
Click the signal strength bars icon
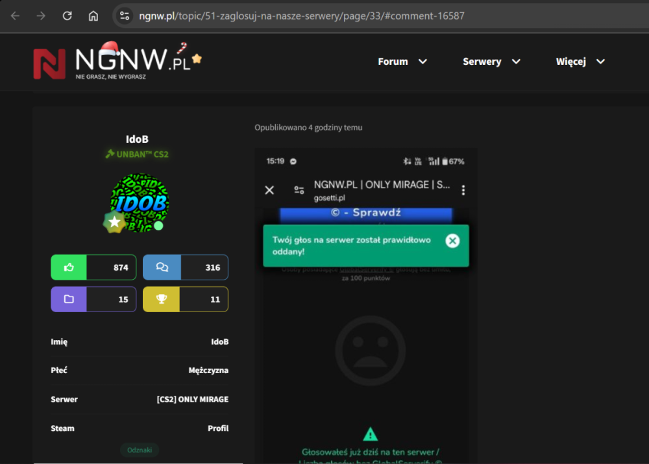tap(434, 161)
